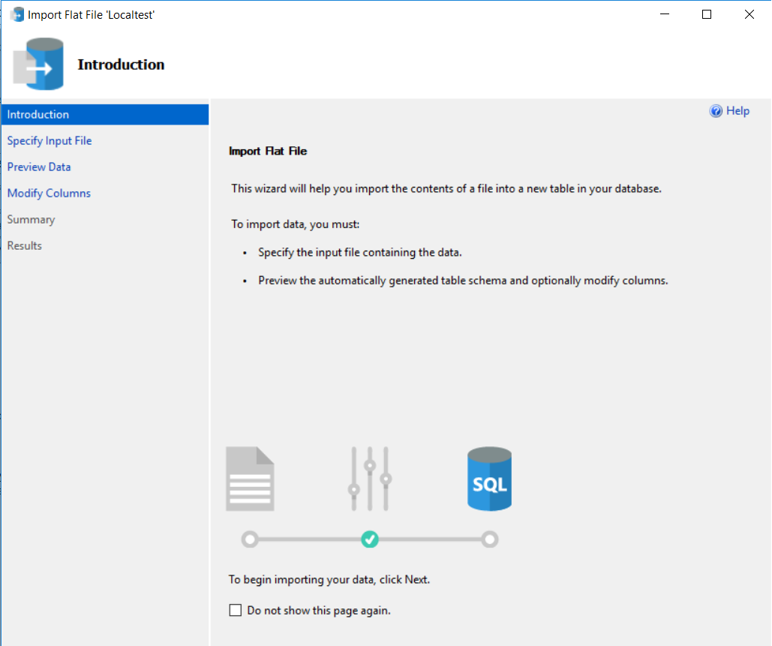Viewport: 772px width, 646px height.
Task: Click bullet 'Specify the input file containing the data.'
Action: click(x=360, y=253)
